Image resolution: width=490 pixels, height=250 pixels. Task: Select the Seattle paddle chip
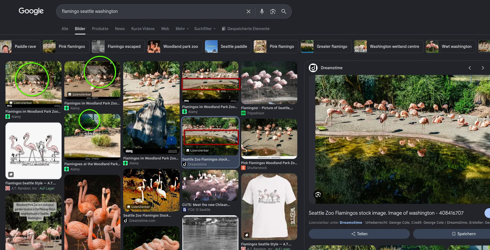coord(228,46)
